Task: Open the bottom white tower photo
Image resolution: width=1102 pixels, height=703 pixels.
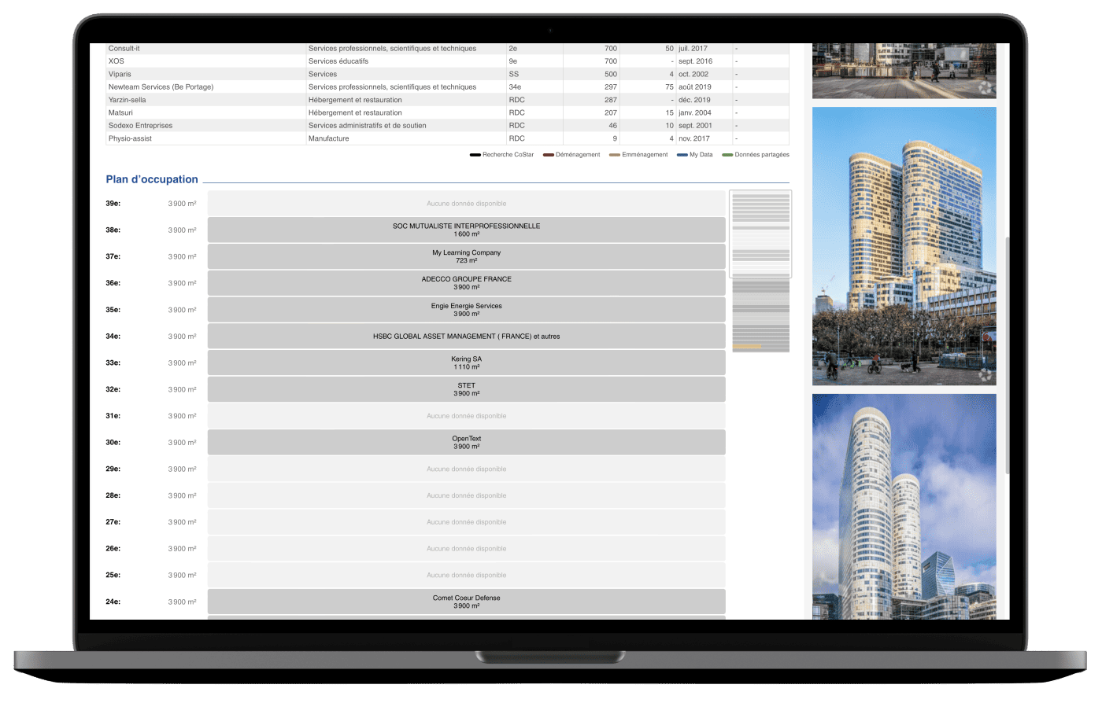Action: click(904, 506)
